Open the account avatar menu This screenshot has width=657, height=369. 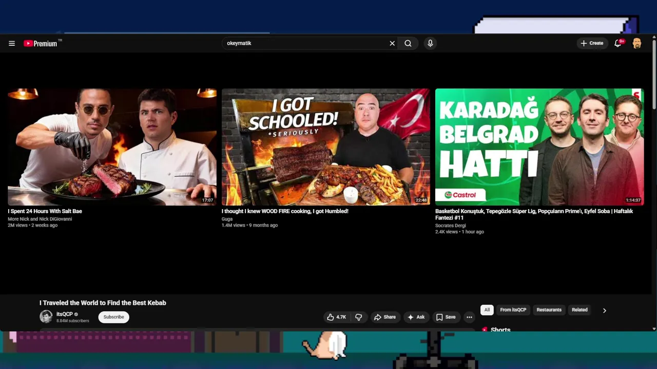(637, 44)
